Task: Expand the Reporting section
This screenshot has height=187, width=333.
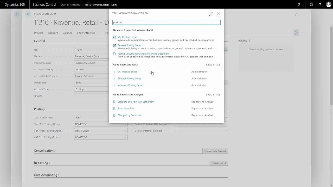Action: 42,163
